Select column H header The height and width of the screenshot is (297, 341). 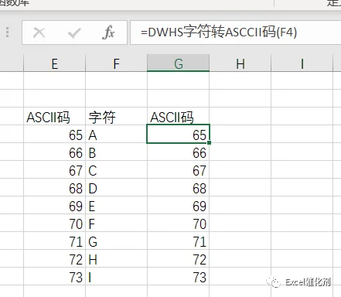point(240,63)
